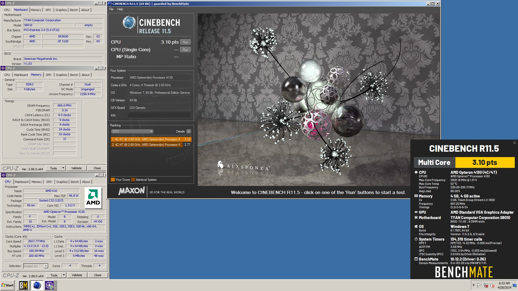Click the panel splitter grip beside Your System
The height and width of the screenshot is (291, 518).
[x=196, y=105]
